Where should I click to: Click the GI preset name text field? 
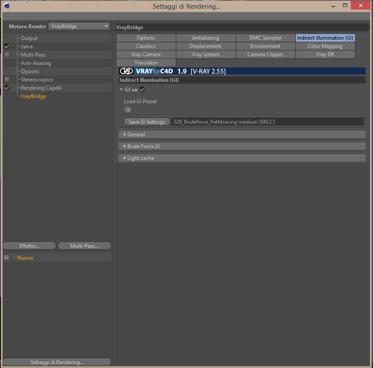click(x=267, y=122)
